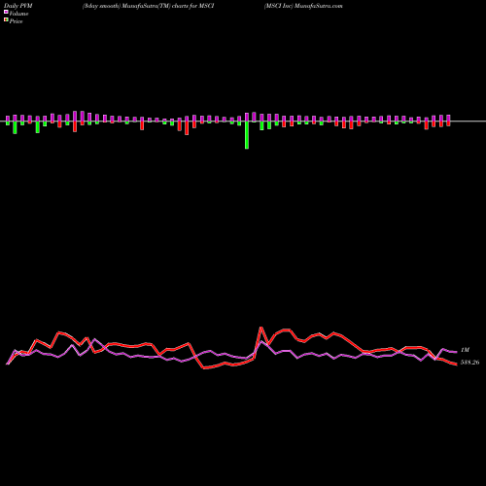Click the 'Price' legend label
Image resolution: width=486 pixels, height=486 pixels.
16,21
